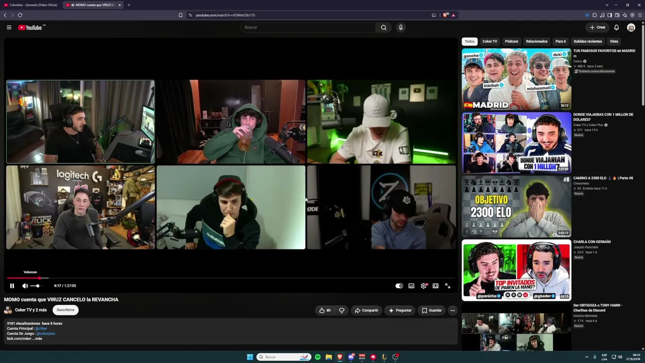Bookmark this page in the address bar
645x363 pixels.
pos(180,15)
